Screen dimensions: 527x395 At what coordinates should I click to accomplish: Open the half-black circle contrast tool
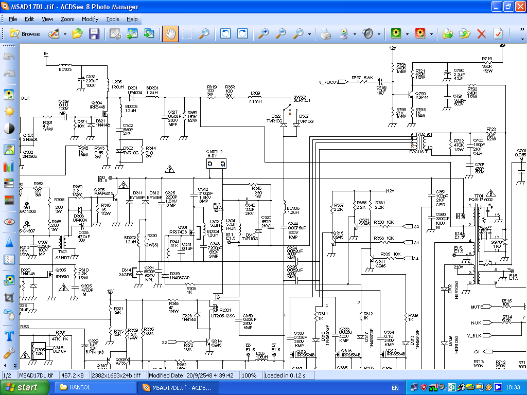point(9,128)
